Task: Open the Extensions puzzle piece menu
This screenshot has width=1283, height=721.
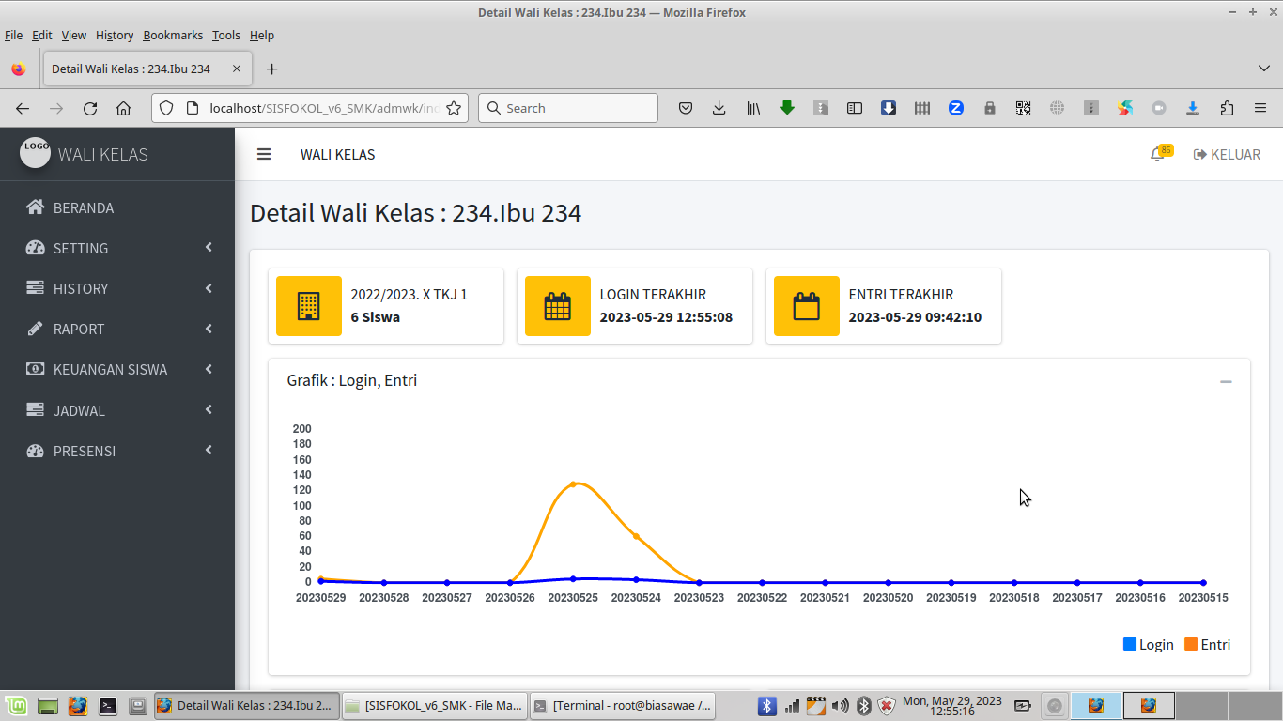Action: tap(1227, 108)
